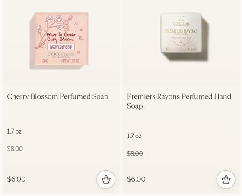
Task: Click the Premiers Rayons text on the white soap
Action: pos(181,31)
